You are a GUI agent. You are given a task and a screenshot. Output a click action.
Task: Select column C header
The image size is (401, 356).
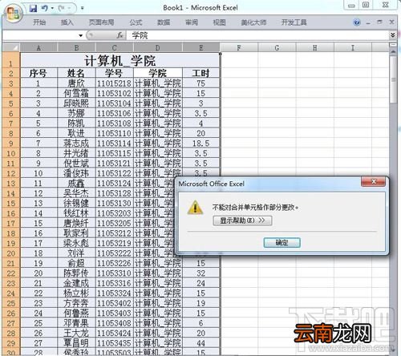pos(114,47)
